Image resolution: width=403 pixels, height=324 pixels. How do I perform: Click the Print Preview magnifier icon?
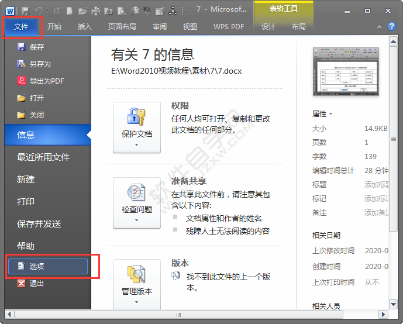(x=121, y=11)
